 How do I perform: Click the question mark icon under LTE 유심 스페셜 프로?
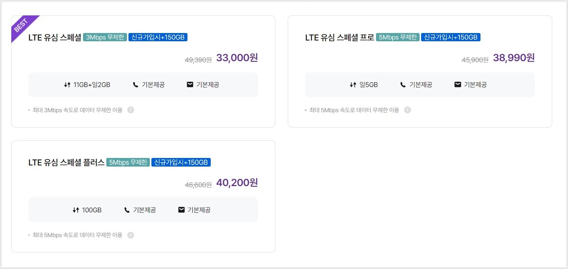click(408, 110)
